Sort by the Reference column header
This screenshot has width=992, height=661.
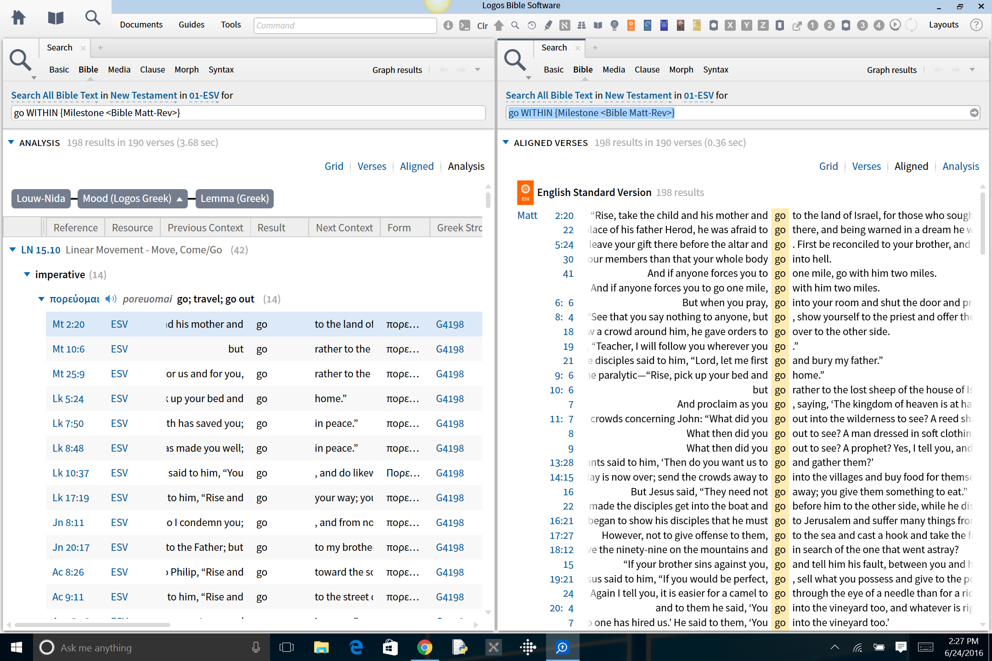click(x=75, y=228)
